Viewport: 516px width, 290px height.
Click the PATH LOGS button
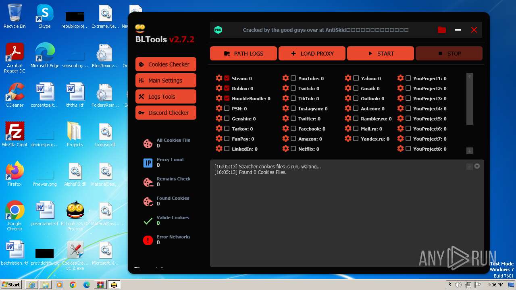pos(243,54)
